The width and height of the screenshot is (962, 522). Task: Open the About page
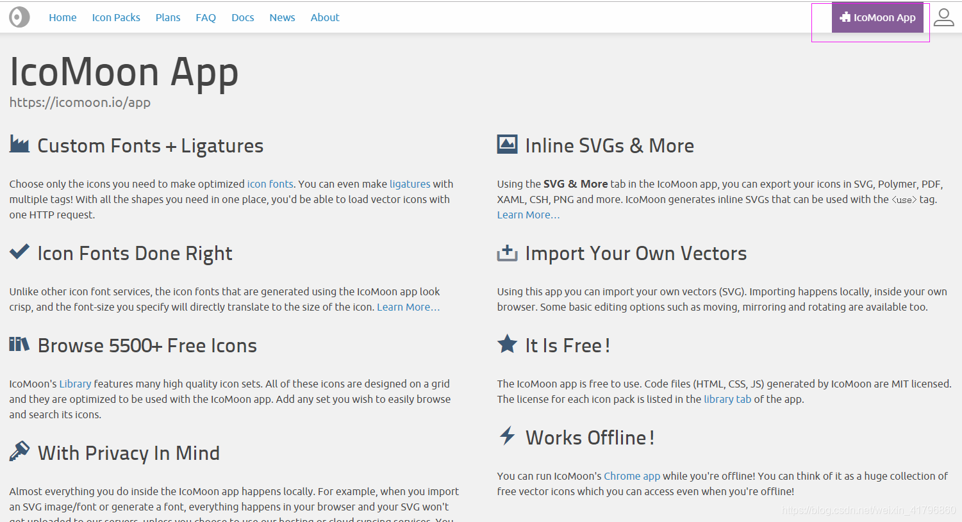[325, 17]
